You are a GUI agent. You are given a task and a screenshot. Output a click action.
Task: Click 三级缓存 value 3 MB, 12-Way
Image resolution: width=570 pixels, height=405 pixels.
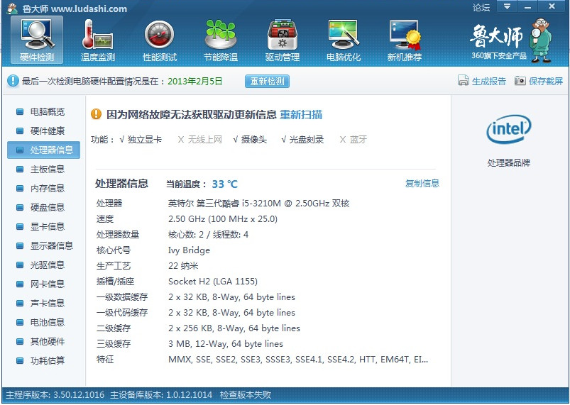226,344
